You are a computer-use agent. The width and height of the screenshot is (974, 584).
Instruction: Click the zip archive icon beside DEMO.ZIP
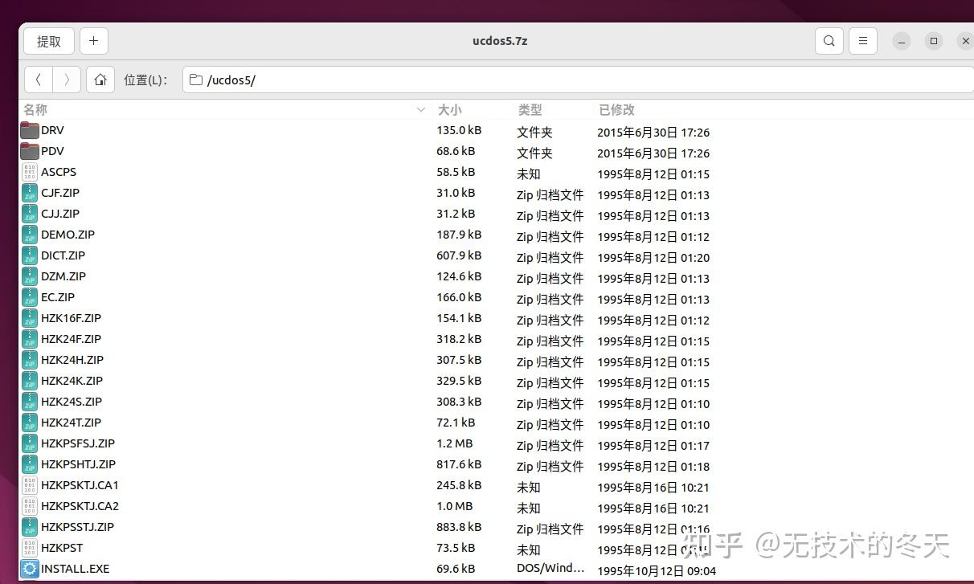29,235
